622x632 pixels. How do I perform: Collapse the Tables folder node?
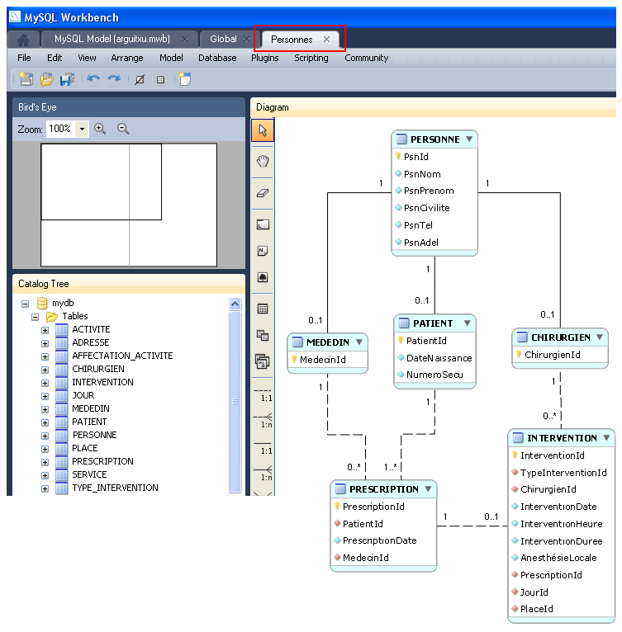pyautogui.click(x=36, y=317)
